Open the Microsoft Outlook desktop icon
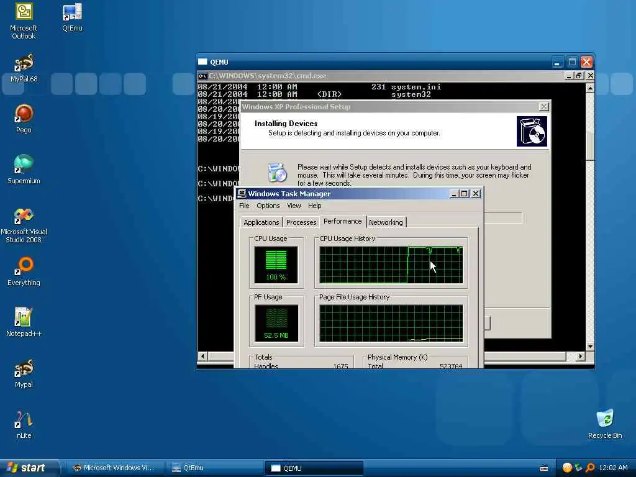The height and width of the screenshot is (477, 636). [24, 21]
